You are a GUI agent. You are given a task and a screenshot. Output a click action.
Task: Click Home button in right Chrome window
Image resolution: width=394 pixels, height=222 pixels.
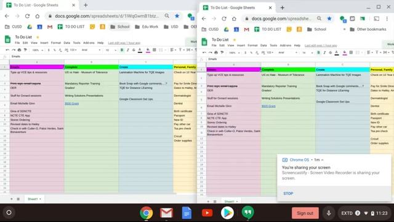234,18
